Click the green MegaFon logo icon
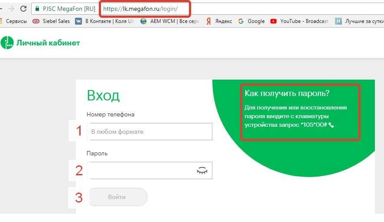384x222 pixels. [7, 42]
